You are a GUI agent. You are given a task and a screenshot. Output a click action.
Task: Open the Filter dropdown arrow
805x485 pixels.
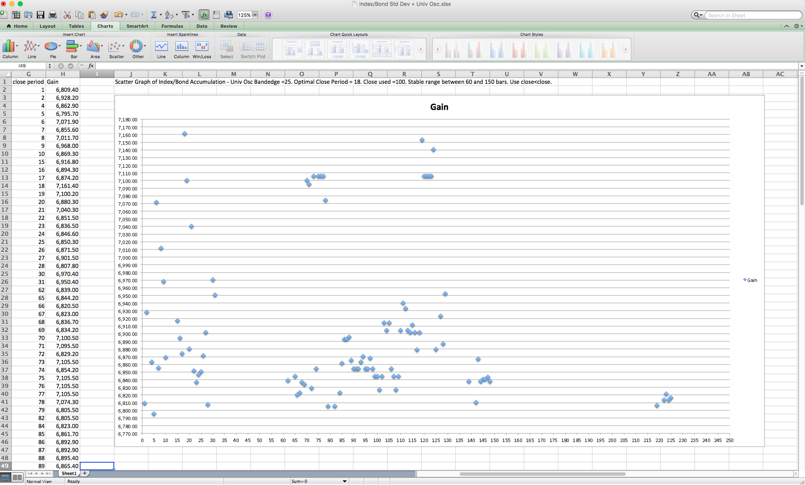tap(193, 15)
